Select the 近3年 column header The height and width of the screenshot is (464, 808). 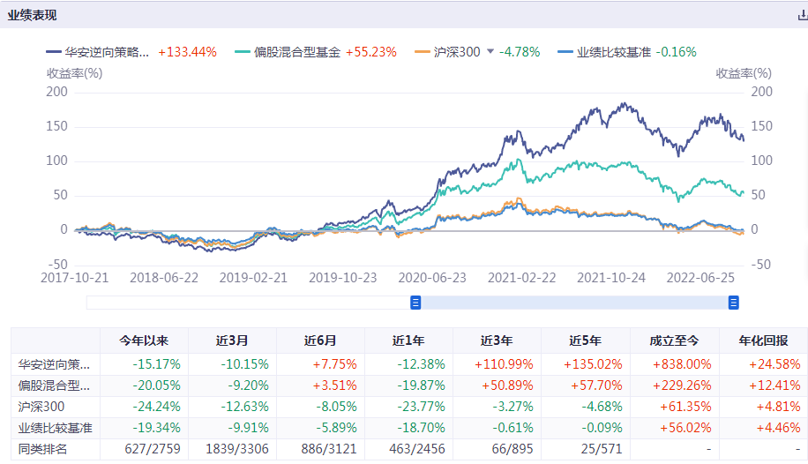tap(497, 341)
